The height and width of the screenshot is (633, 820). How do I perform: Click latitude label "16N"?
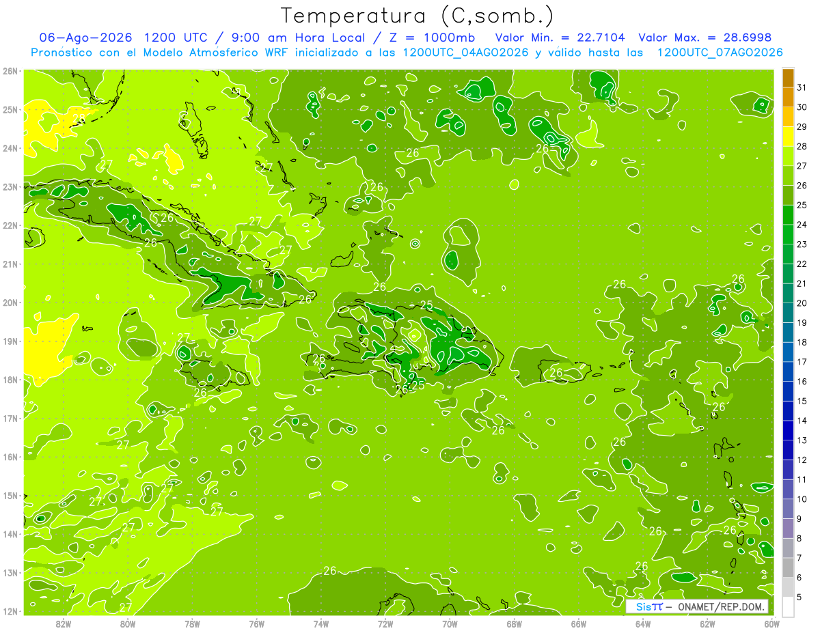[10, 457]
